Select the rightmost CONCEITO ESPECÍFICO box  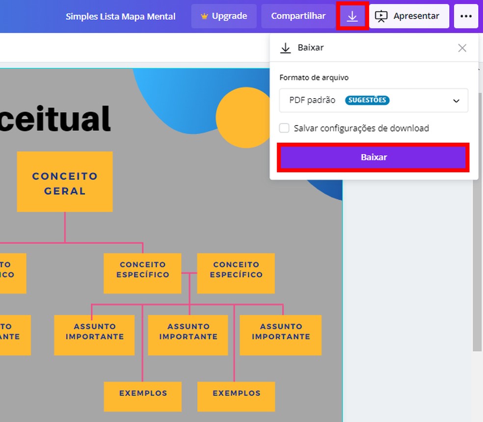point(236,273)
